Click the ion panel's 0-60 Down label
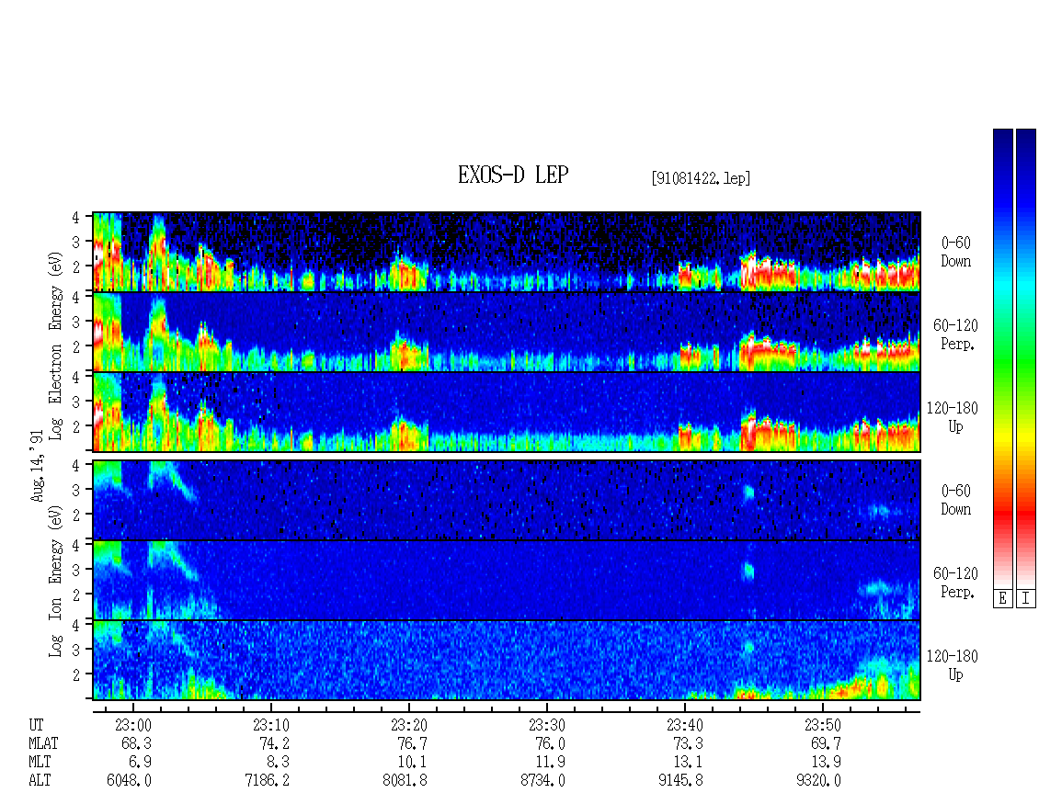Image resolution: width=1039 pixels, height=804 pixels. (955, 500)
